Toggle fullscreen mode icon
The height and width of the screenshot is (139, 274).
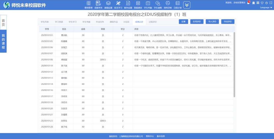[271, 3]
